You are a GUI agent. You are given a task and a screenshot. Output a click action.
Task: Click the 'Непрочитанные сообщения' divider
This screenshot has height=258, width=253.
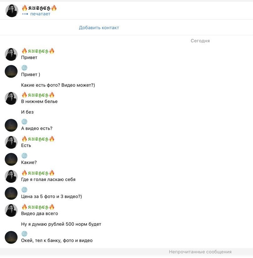[x=200, y=252]
